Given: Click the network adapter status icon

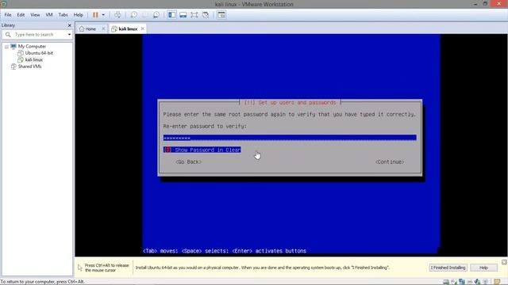Looking at the screenshot, I should click(462, 282).
